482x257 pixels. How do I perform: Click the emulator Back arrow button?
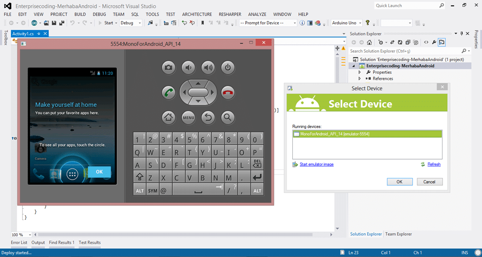click(208, 117)
